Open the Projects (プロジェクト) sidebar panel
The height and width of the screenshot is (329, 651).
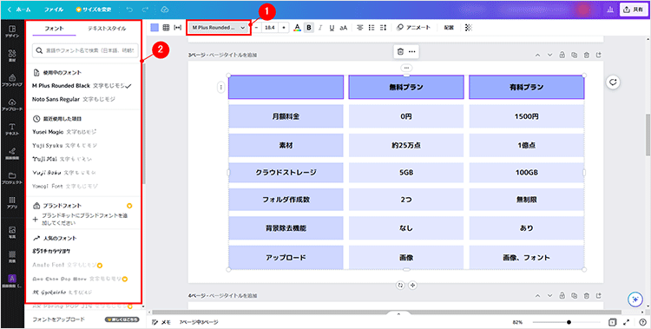(x=12, y=178)
